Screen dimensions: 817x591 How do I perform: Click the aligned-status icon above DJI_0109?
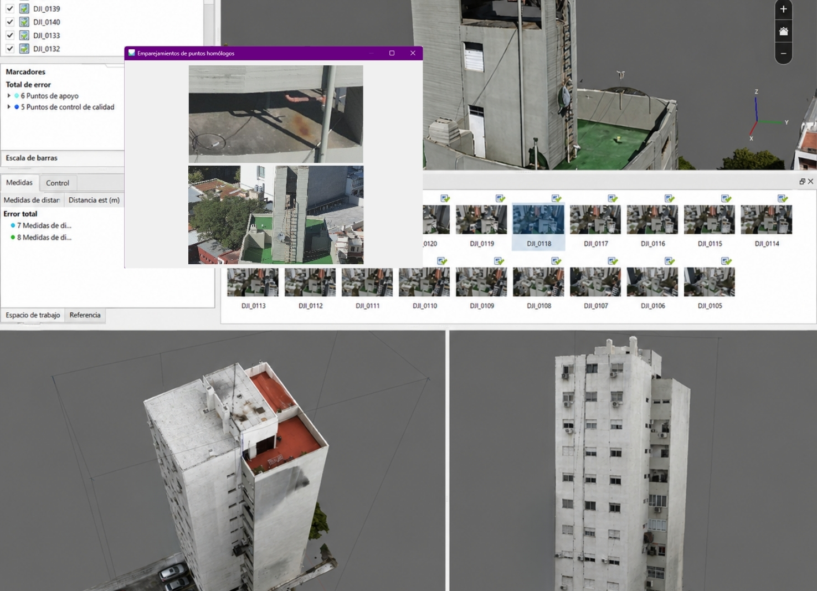(499, 261)
